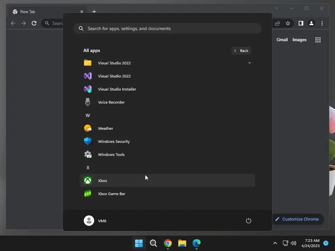Open the Chrome profile icon
This screenshot has width=335, height=251.
pyautogui.click(x=311, y=23)
